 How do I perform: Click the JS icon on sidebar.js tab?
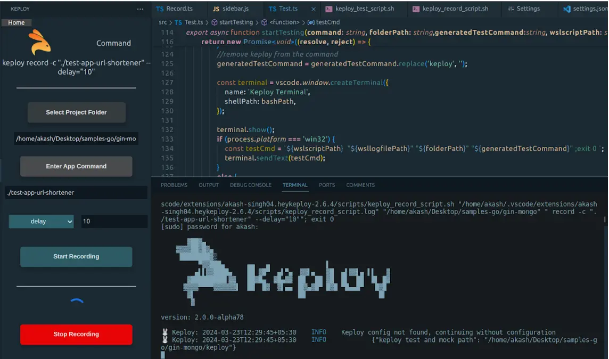click(216, 9)
